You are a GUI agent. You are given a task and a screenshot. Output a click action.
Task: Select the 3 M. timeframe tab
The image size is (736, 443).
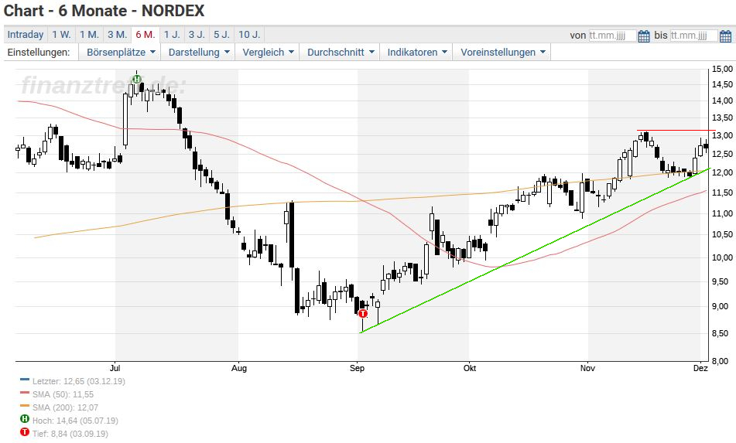(x=118, y=35)
